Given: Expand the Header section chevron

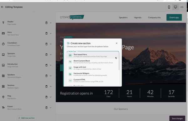Looking at the screenshot, I should tap(51, 23).
